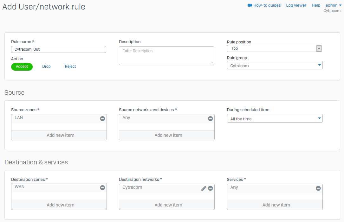Remove LAN from Source zones
This screenshot has width=344, height=222.
click(102, 118)
